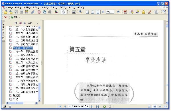Click the red circular stamp icon
This screenshot has width=171, height=111.
coord(39,12)
